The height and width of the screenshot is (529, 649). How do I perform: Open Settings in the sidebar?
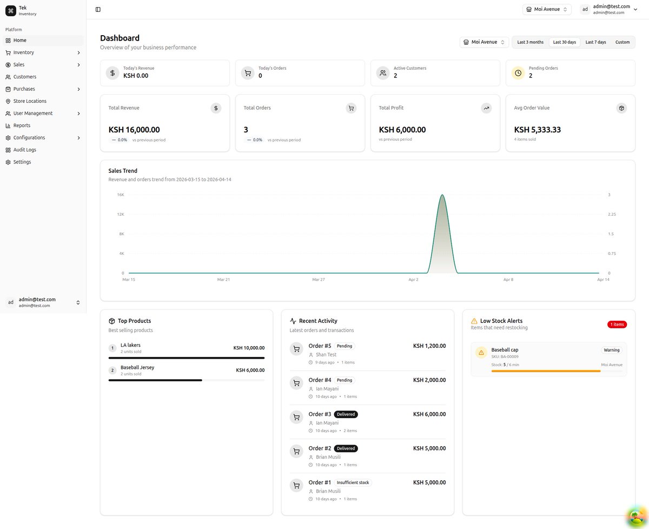click(x=43, y=162)
